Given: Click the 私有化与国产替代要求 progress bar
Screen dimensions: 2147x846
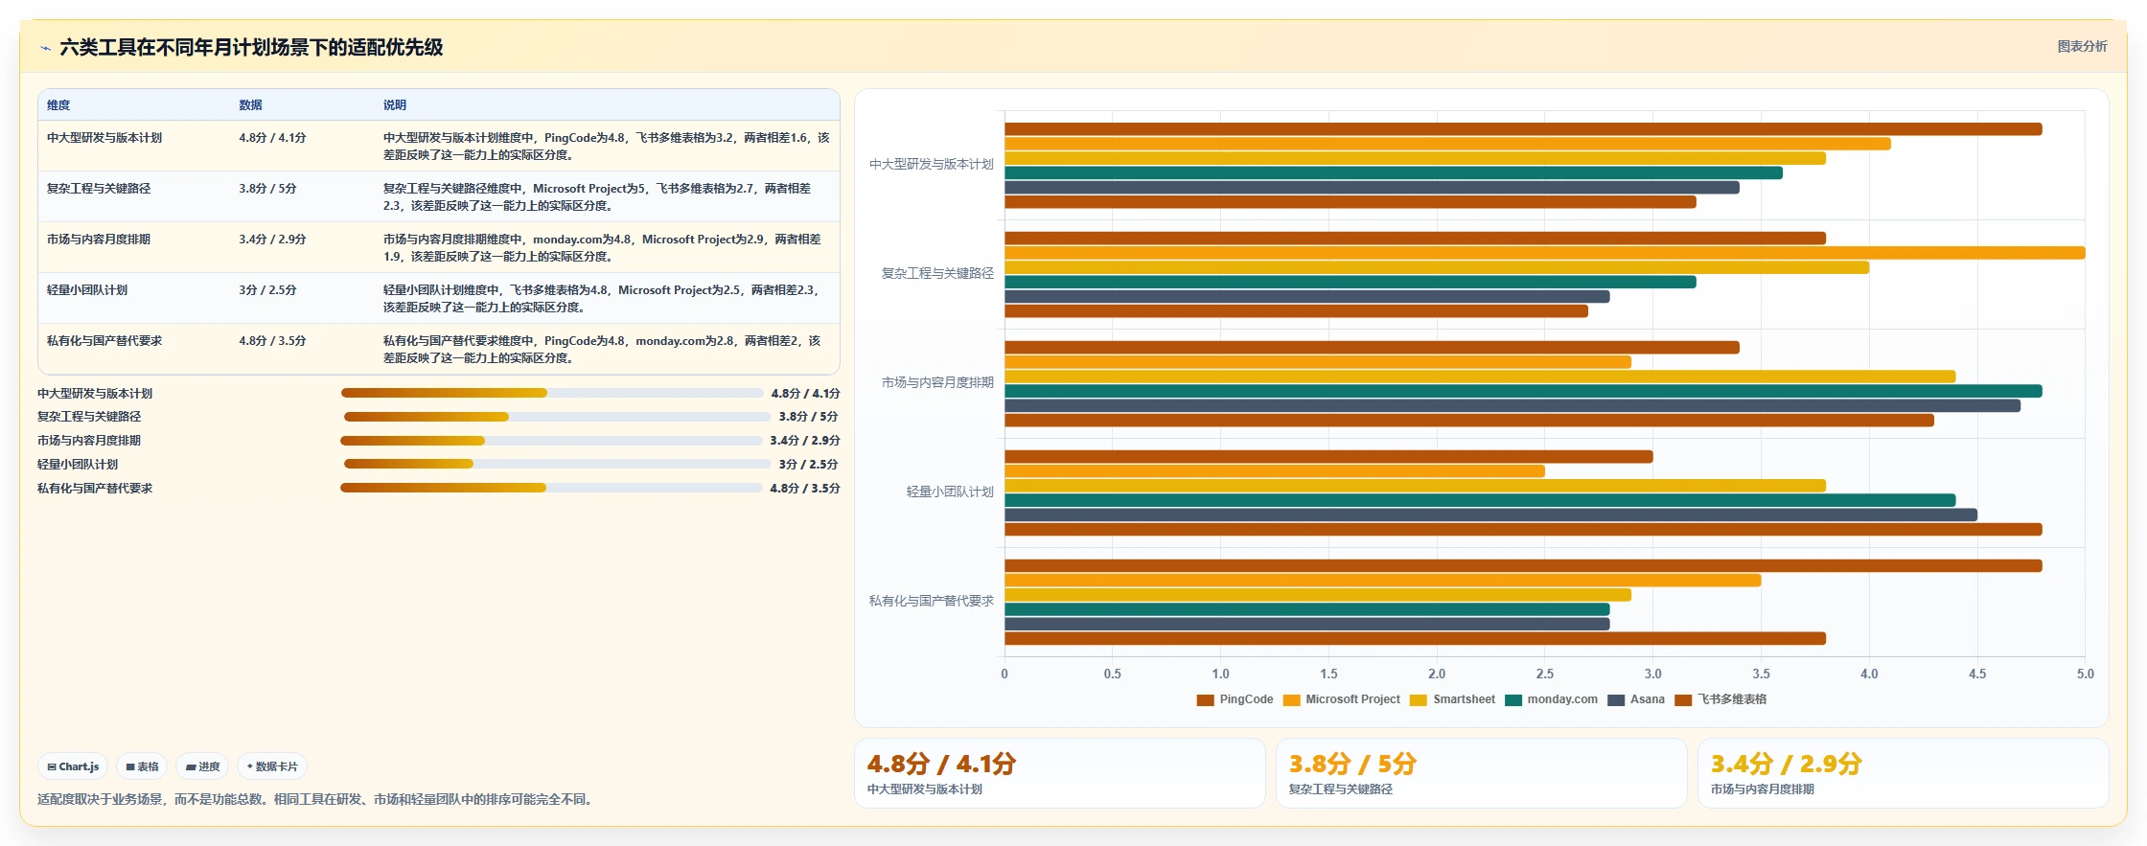Looking at the screenshot, I should tap(551, 488).
